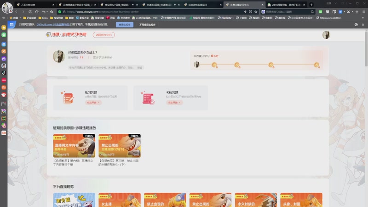Viewport: 368px width, 207px height.
Task: Open the apps grid icon in toolbar
Action: point(328,12)
